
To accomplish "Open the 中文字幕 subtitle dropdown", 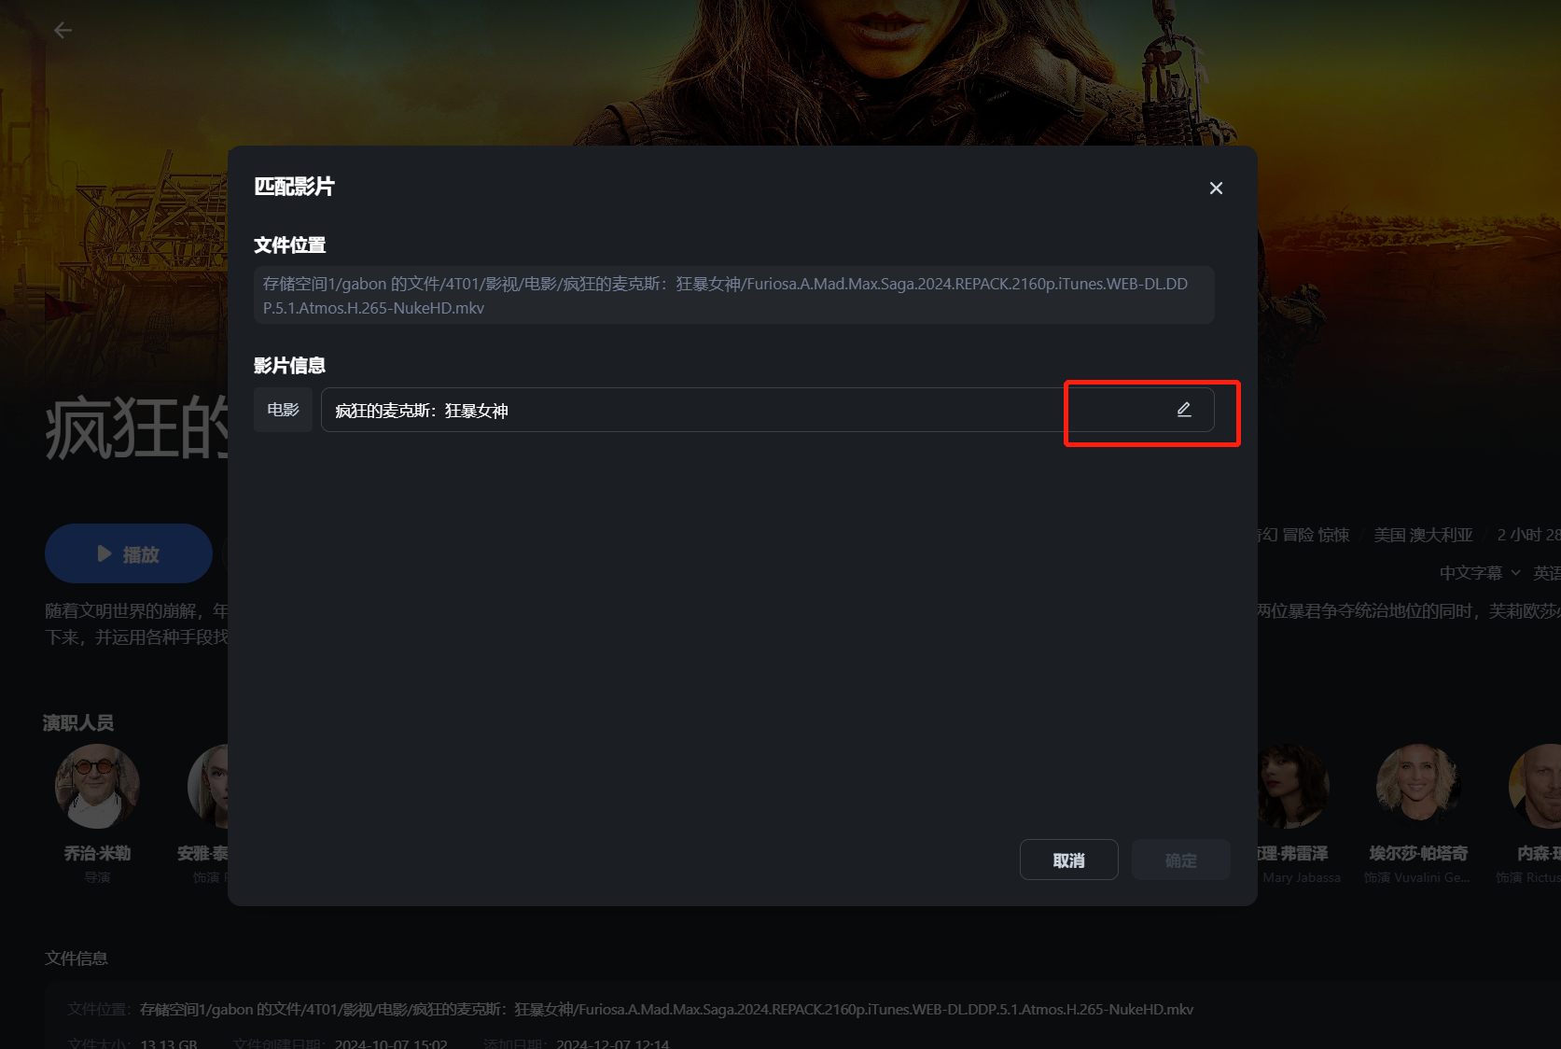I will pyautogui.click(x=1480, y=572).
